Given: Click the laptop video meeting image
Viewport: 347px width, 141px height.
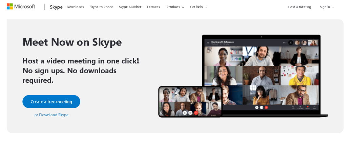Looking at the screenshot, I should 261,75.
